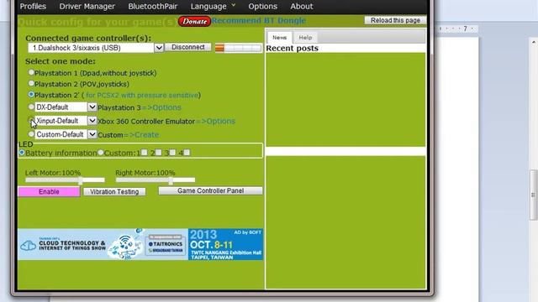Select Playstation 2 POV joysticks mode
538x302 pixels.
tap(31, 83)
